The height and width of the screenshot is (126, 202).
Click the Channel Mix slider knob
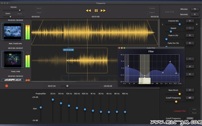[180, 24]
